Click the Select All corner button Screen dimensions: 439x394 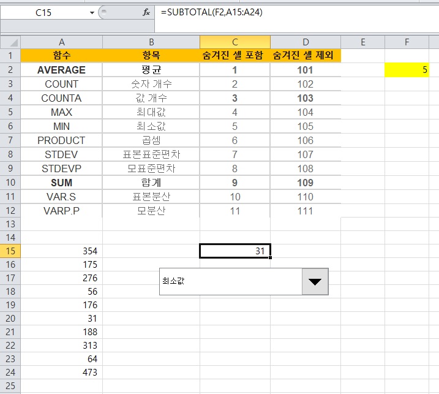[10, 42]
